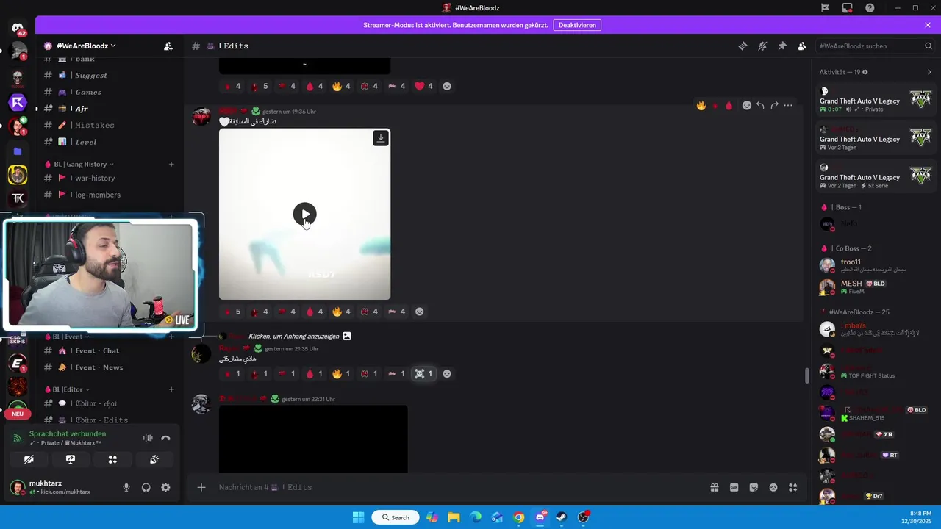This screenshot has height=529, width=941.
Task: Open the Threads icon in the channel header
Action: [743, 46]
